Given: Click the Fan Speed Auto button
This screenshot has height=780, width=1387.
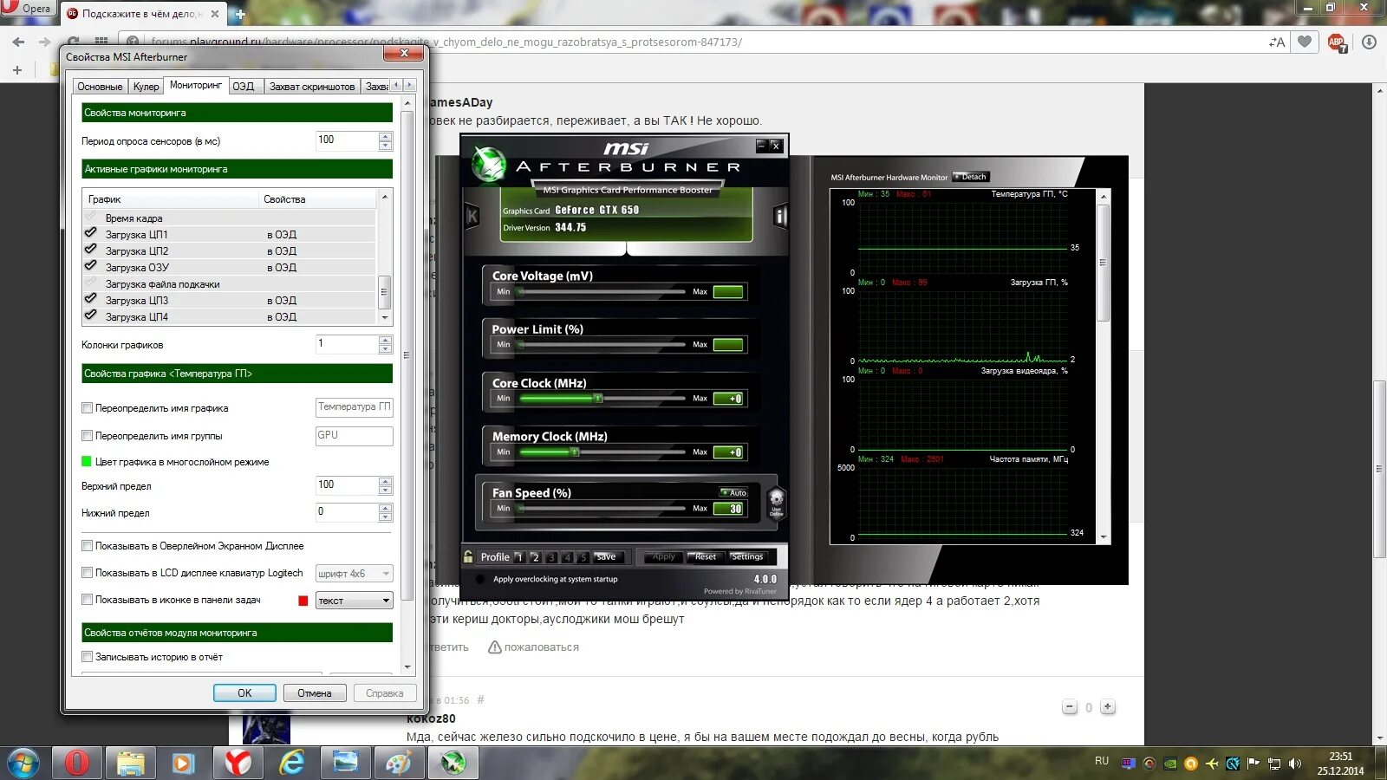Looking at the screenshot, I should point(733,492).
